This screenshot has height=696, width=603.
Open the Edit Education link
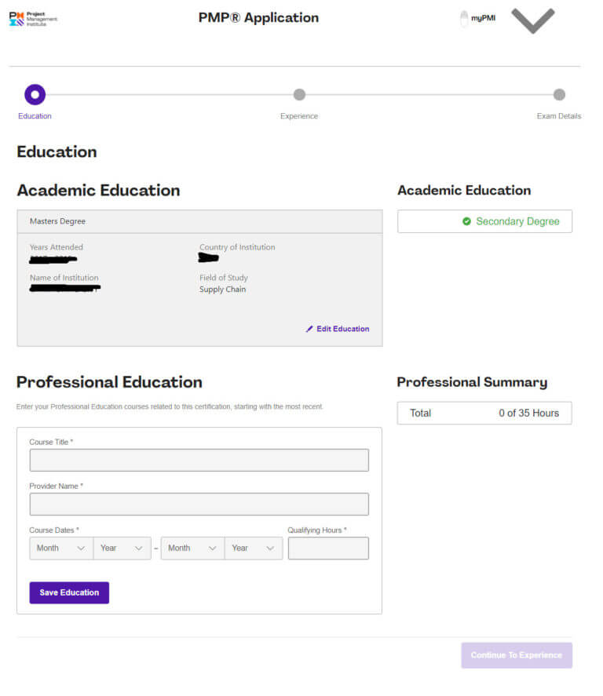[x=342, y=329]
